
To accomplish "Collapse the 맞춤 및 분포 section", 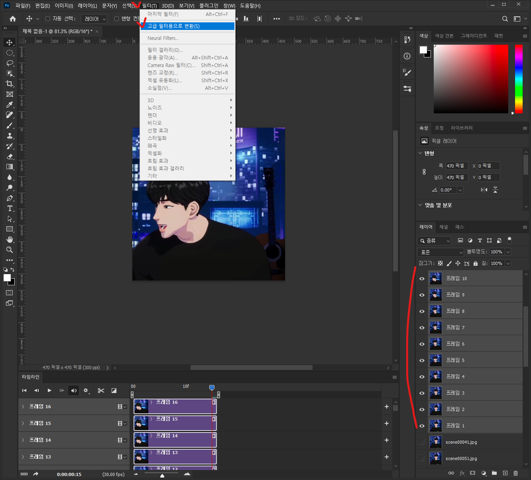I will 420,205.
